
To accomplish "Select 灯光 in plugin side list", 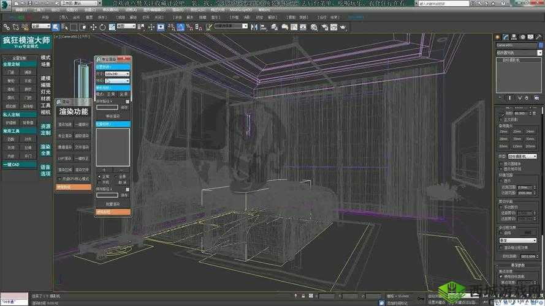I will click(x=45, y=92).
